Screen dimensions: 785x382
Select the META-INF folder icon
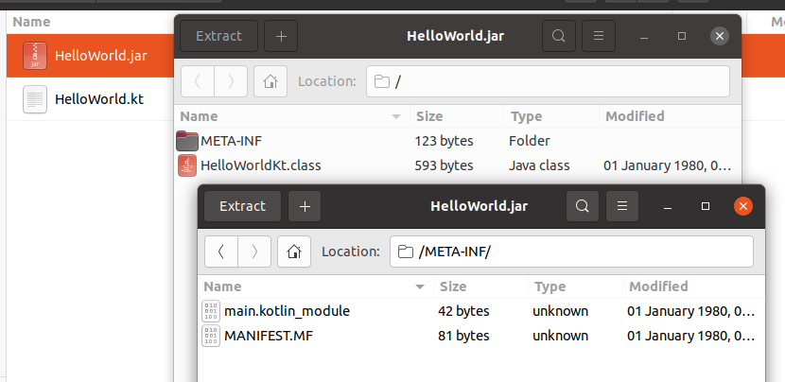[187, 141]
